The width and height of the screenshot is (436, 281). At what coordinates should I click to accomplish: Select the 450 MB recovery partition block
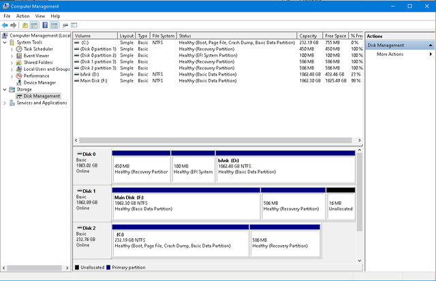[x=141, y=167]
